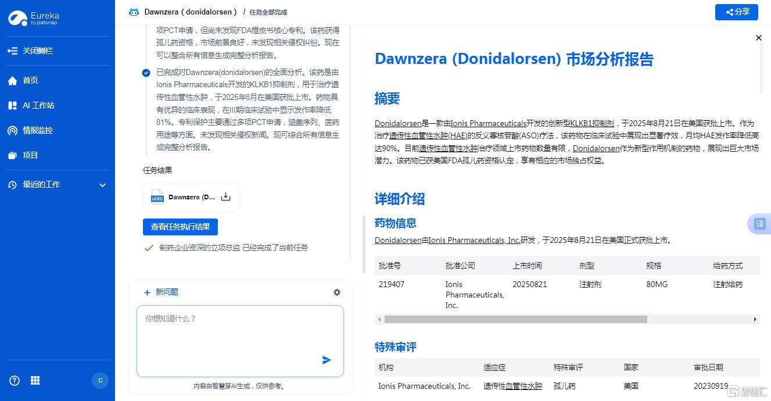
Task: Click the 详细介绍 heading
Action: coord(400,199)
